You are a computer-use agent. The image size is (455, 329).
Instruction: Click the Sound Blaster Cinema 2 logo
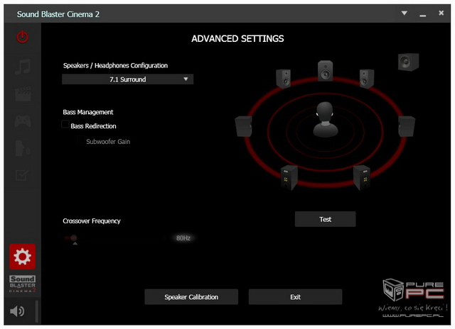click(23, 284)
